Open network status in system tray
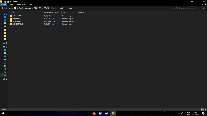 (185, 113)
